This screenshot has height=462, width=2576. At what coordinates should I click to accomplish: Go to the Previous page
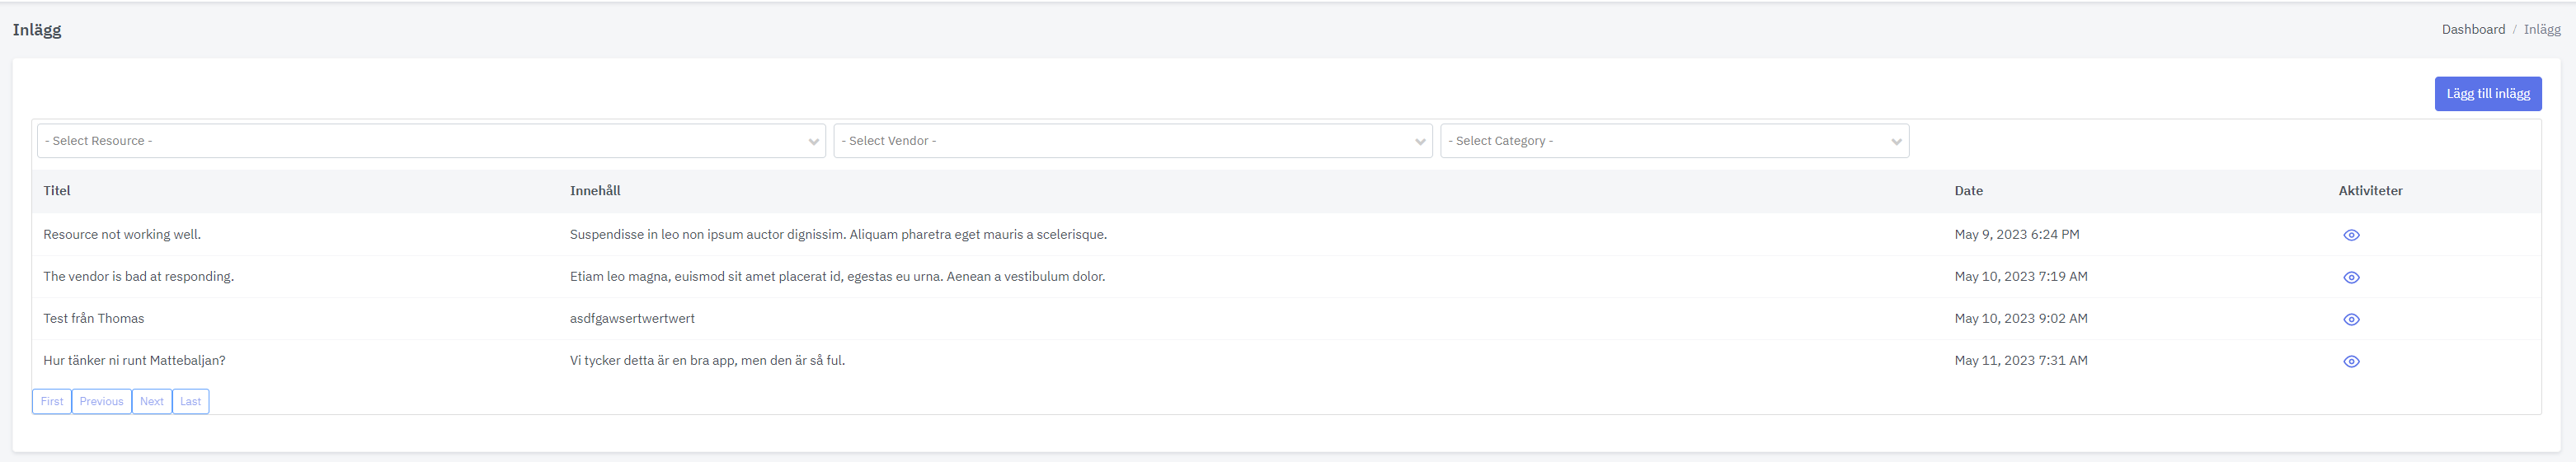[102, 401]
